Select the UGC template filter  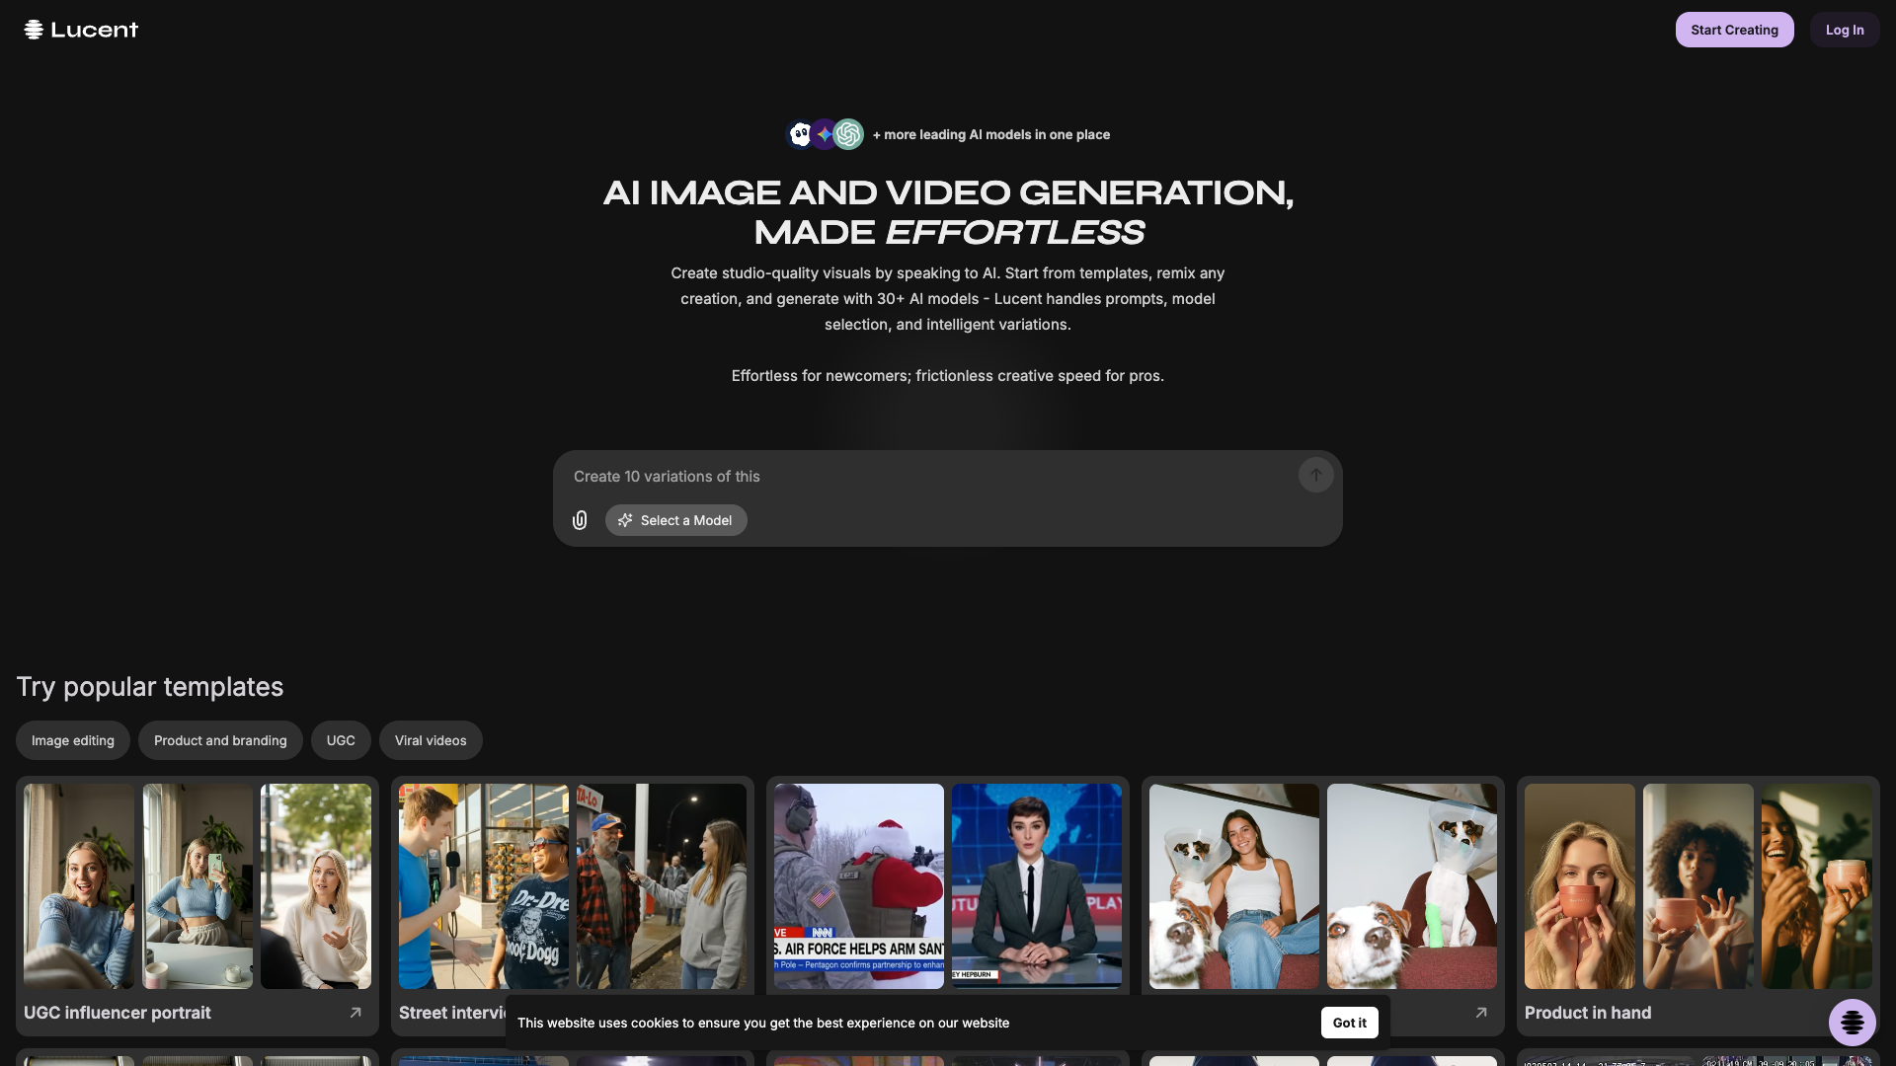click(x=341, y=740)
